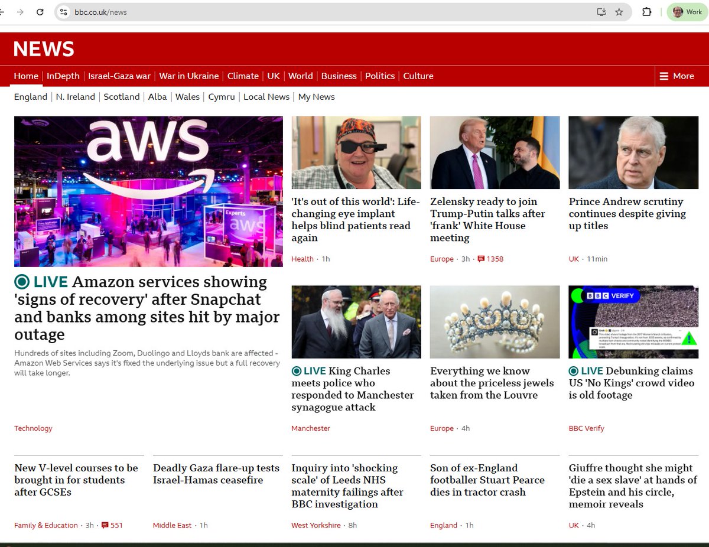Read priceless Louvre jewels story
Image resolution: width=709 pixels, height=547 pixels.
click(492, 383)
